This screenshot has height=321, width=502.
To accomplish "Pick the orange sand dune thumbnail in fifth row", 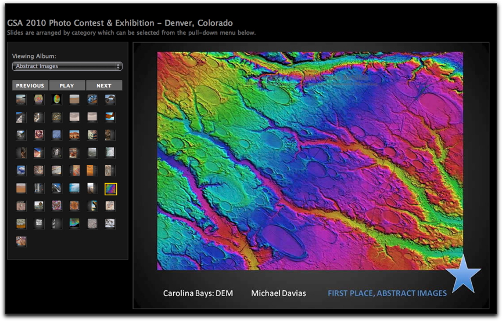I will click(x=92, y=170).
